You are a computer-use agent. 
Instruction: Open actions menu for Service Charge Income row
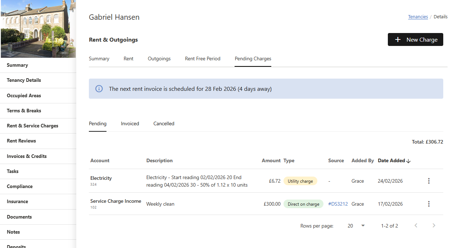coord(428,204)
